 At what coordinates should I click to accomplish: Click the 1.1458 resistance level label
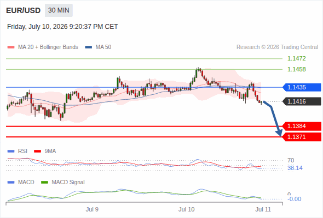tap(296, 69)
